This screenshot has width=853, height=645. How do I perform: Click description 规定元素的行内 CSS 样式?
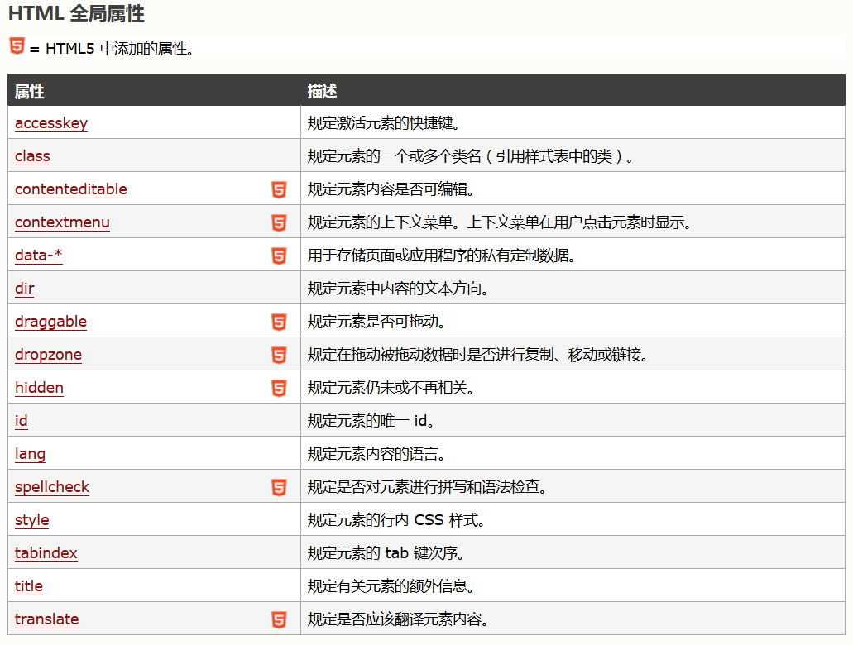396,520
